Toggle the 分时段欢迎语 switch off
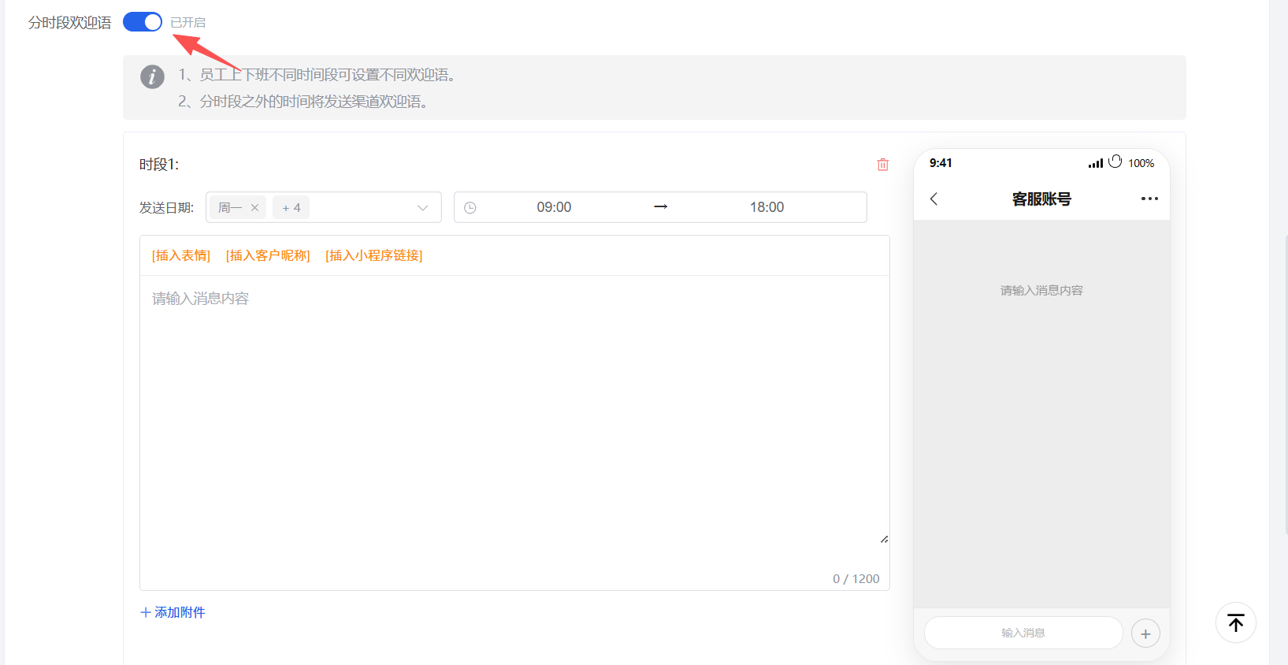 (143, 22)
